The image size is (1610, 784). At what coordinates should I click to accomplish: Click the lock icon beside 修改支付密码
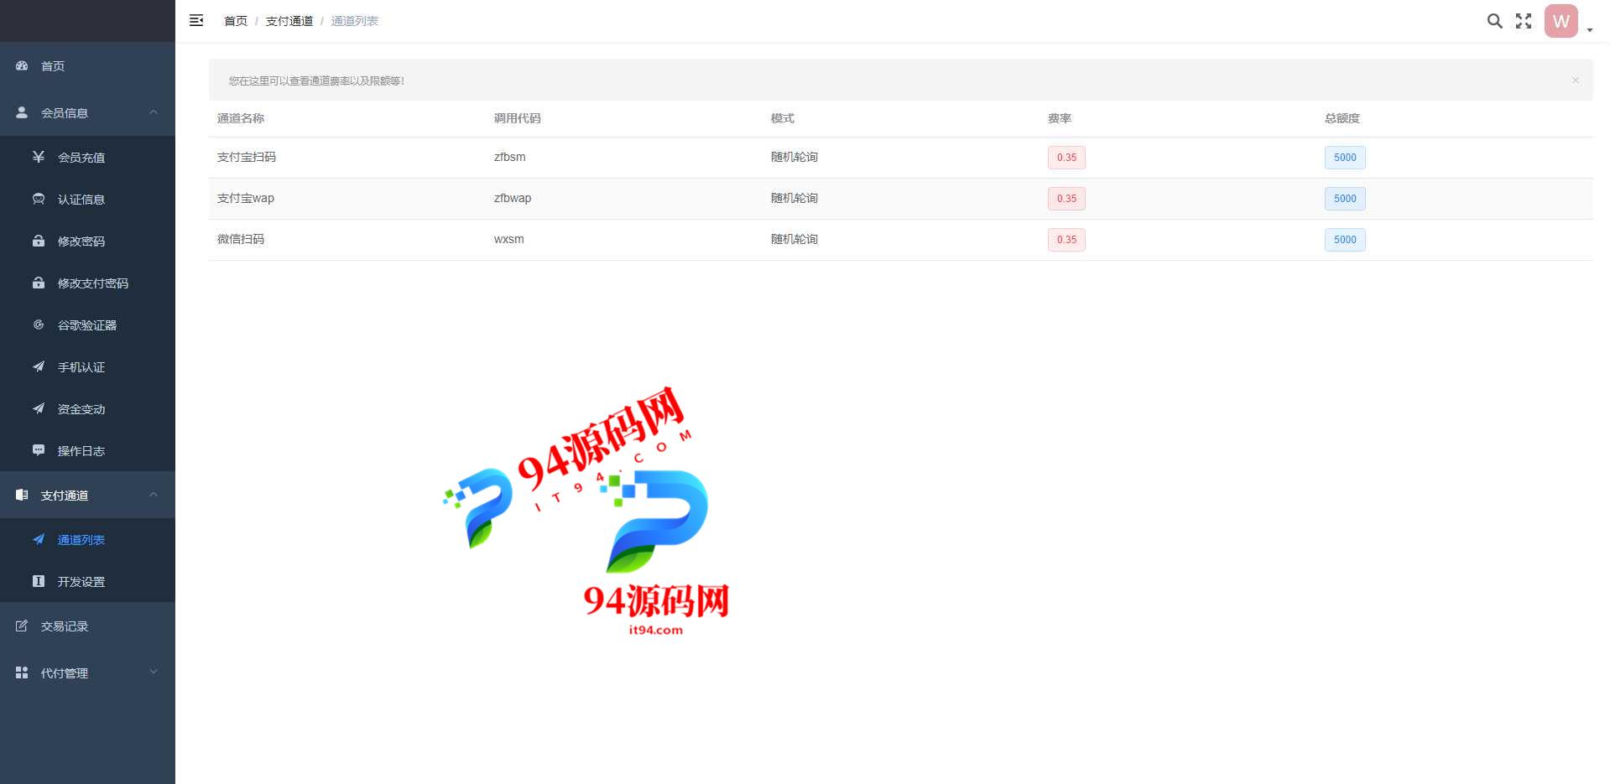(x=39, y=283)
